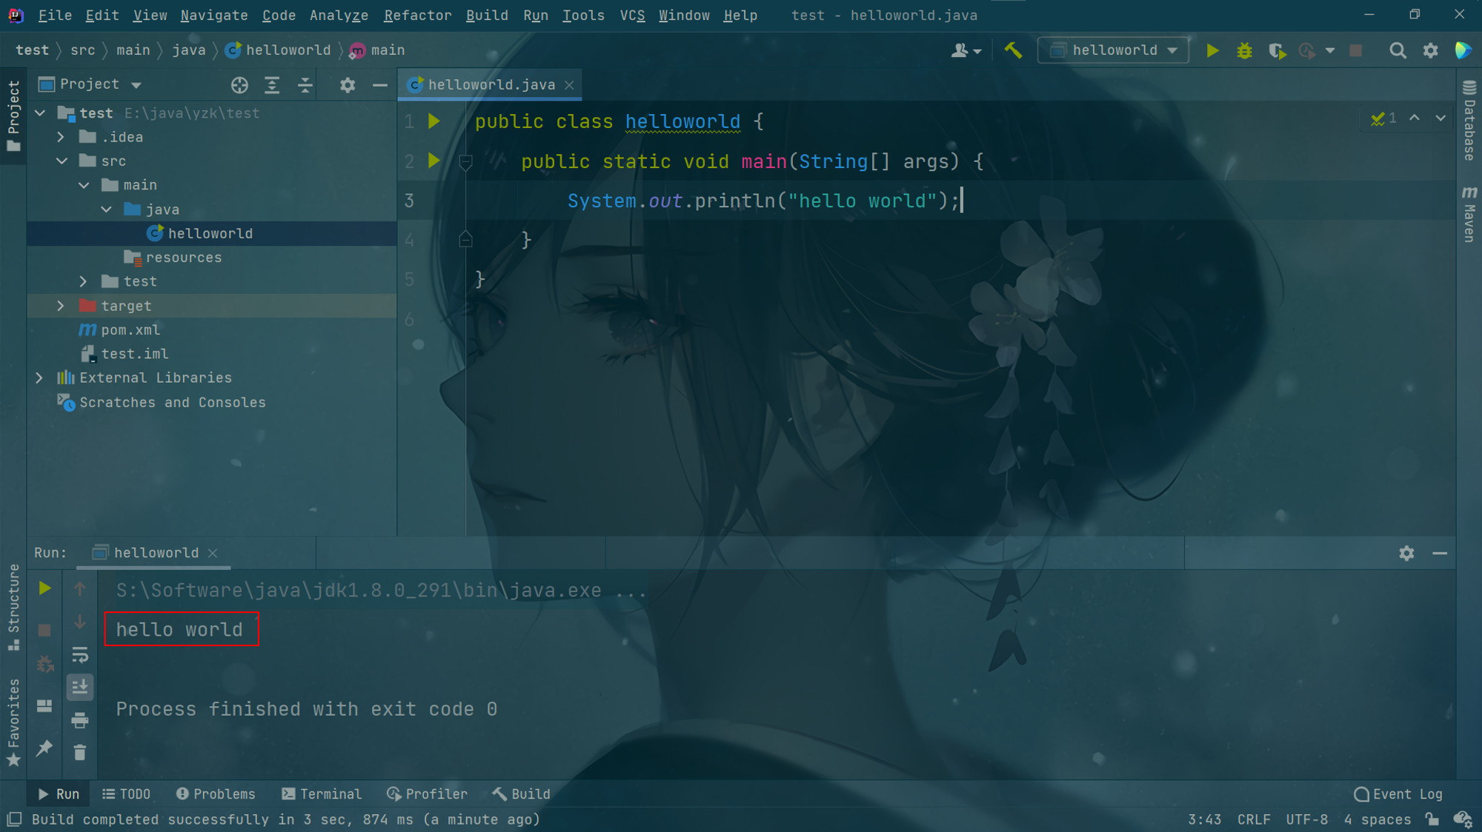Collapse all items in Project panel
The height and width of the screenshot is (832, 1482).
(305, 85)
